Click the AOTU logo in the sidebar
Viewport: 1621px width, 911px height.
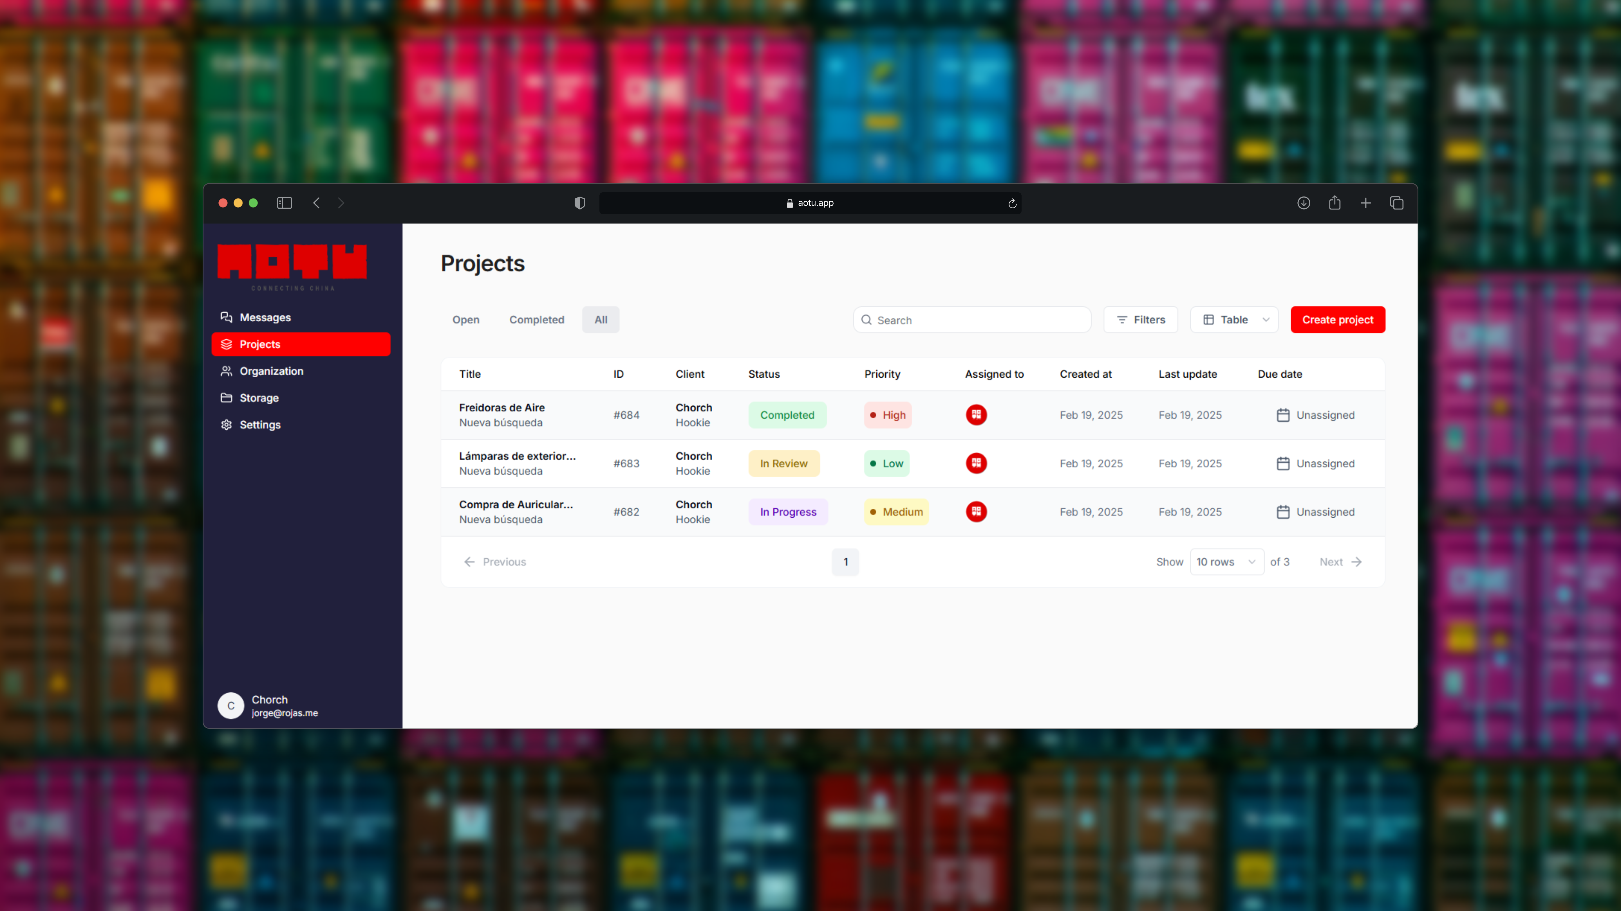292,267
